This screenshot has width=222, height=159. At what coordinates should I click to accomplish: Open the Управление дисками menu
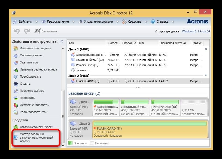click(x=98, y=22)
